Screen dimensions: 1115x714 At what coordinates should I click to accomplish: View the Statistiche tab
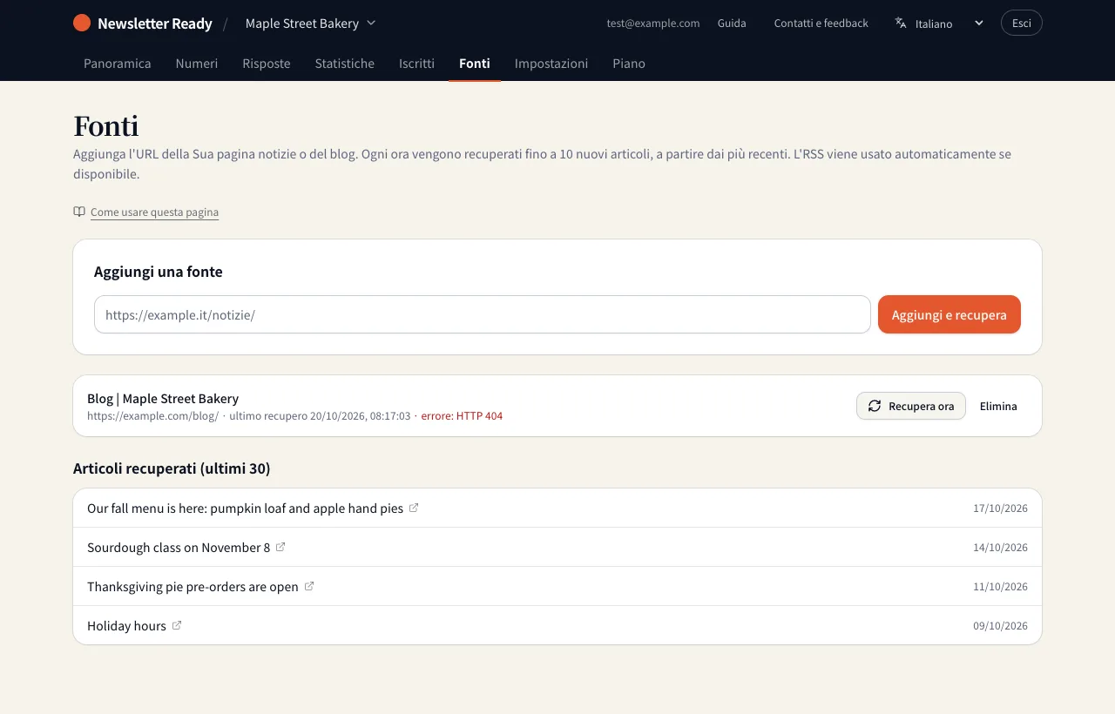[x=345, y=64]
